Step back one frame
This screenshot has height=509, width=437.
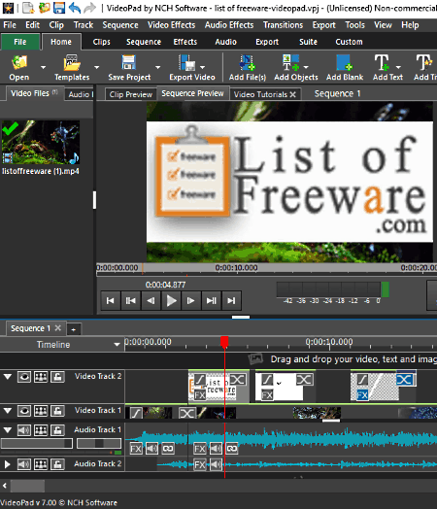(151, 301)
